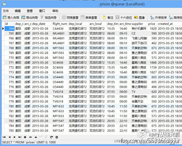Open the 帮助 (Help) menu
Image resolution: width=182 pixels, height=146 pixels.
tap(55, 11)
